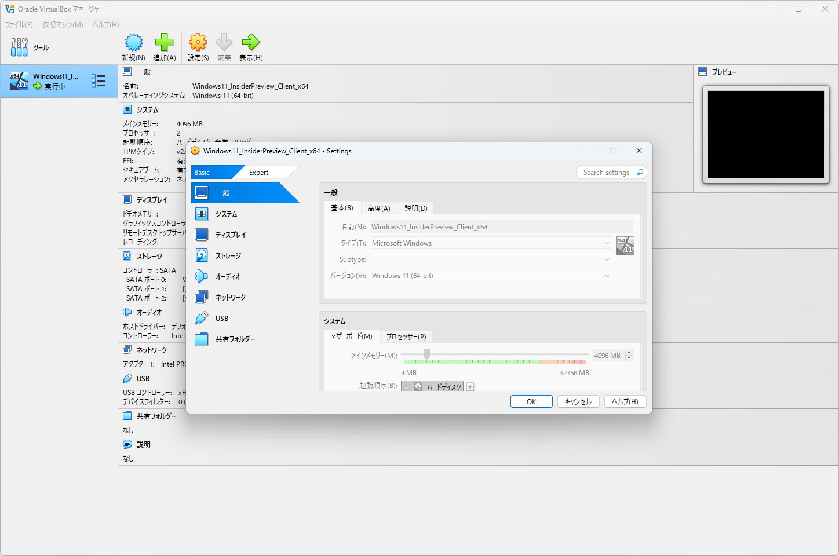This screenshot has width=839, height=556.
Task: Switch to the プロセッサー(P) tab
Action: point(406,336)
